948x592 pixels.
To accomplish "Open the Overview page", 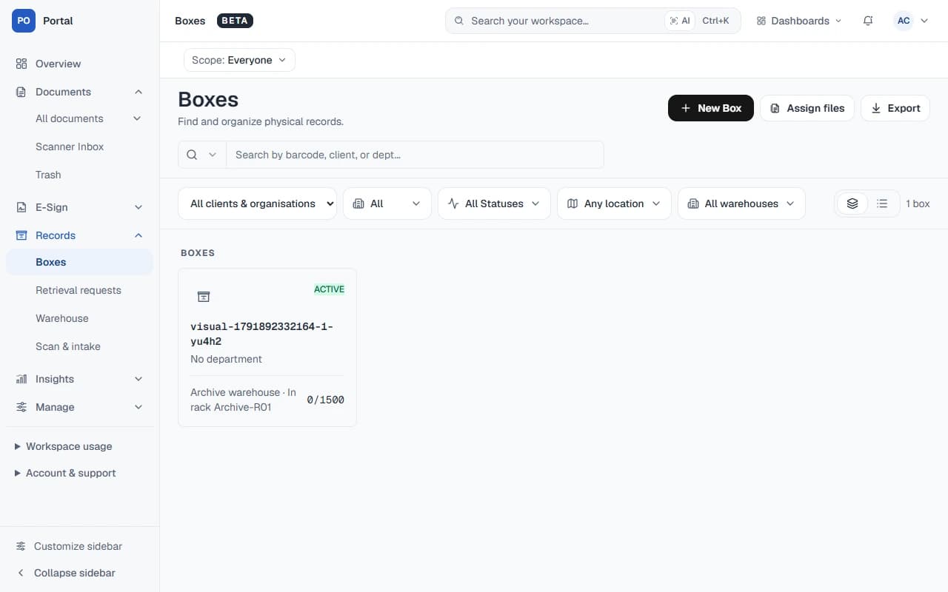I will point(79,64).
